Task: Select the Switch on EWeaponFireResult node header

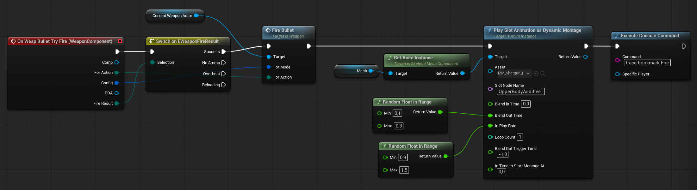Action: [187, 41]
